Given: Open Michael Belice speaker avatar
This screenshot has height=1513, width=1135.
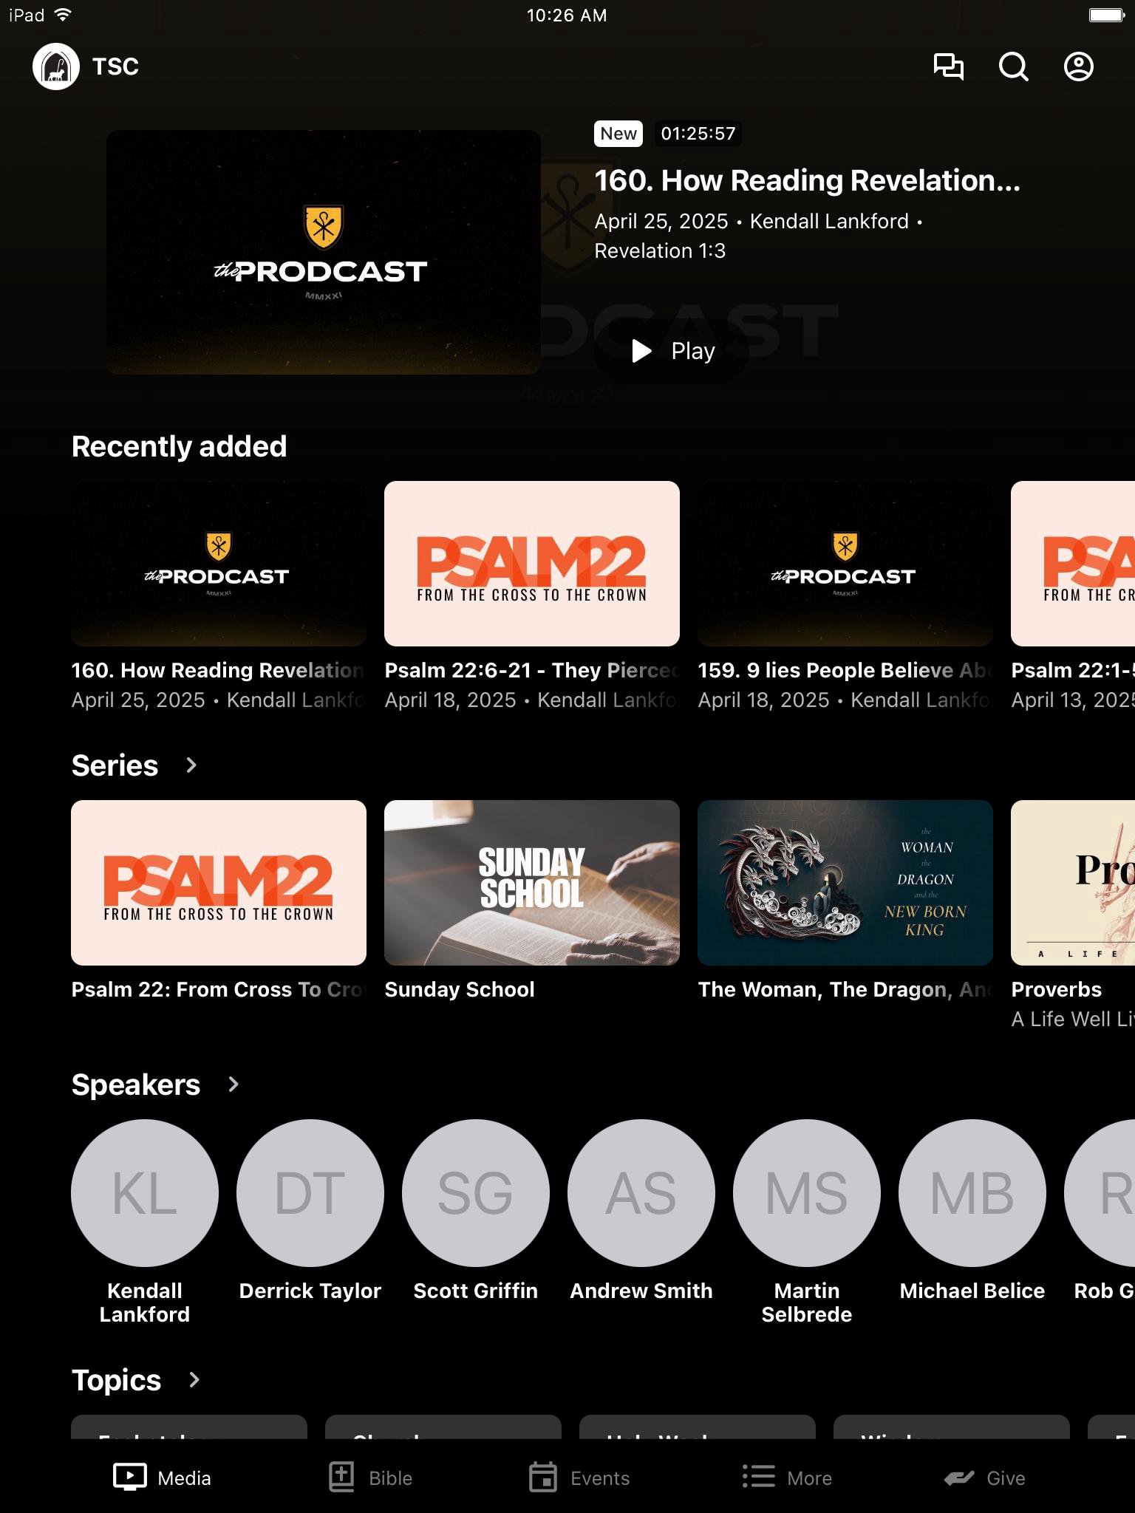Looking at the screenshot, I should pos(972,1192).
